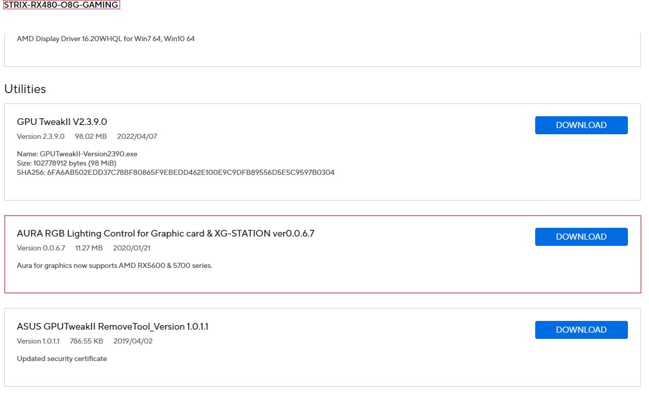The width and height of the screenshot is (649, 396).
Task: Click the 2022/04/07 release date
Action: coord(137,136)
